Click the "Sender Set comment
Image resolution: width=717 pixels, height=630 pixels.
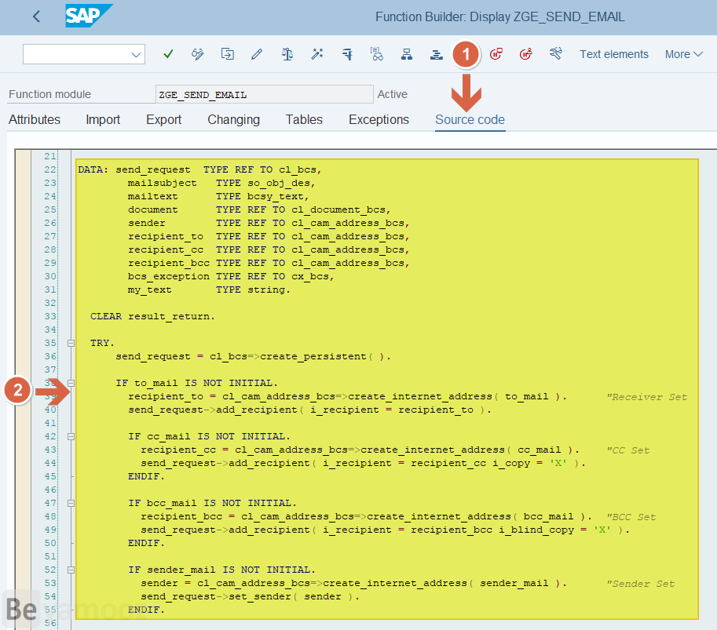[641, 584]
